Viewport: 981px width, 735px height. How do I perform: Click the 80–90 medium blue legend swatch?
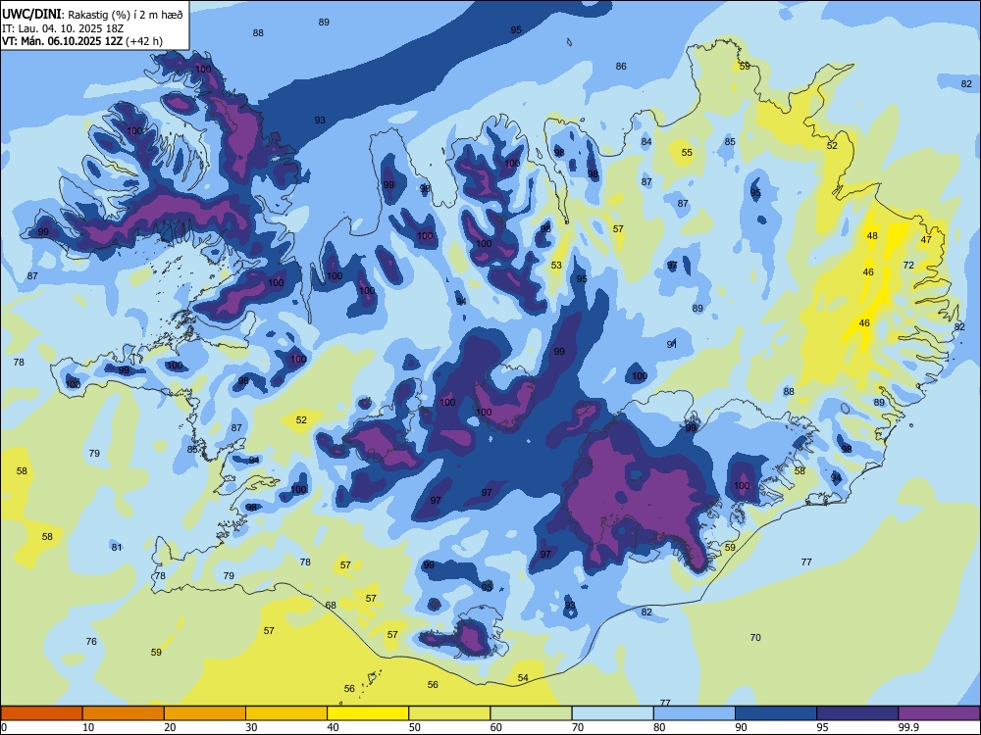point(694,713)
